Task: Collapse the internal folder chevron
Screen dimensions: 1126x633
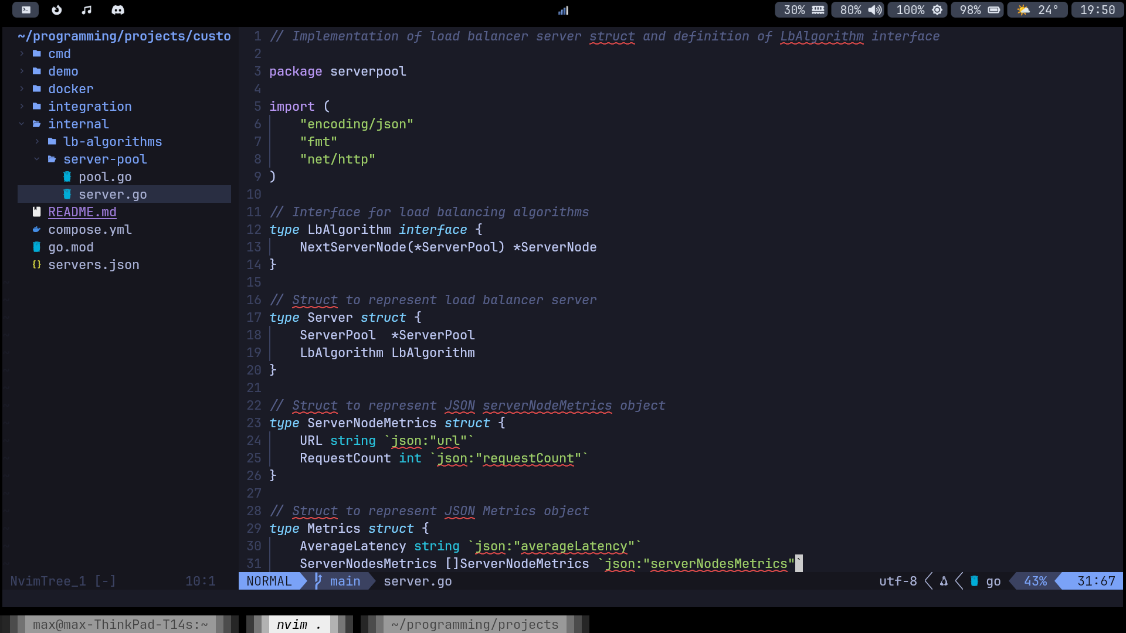Action: point(22,124)
